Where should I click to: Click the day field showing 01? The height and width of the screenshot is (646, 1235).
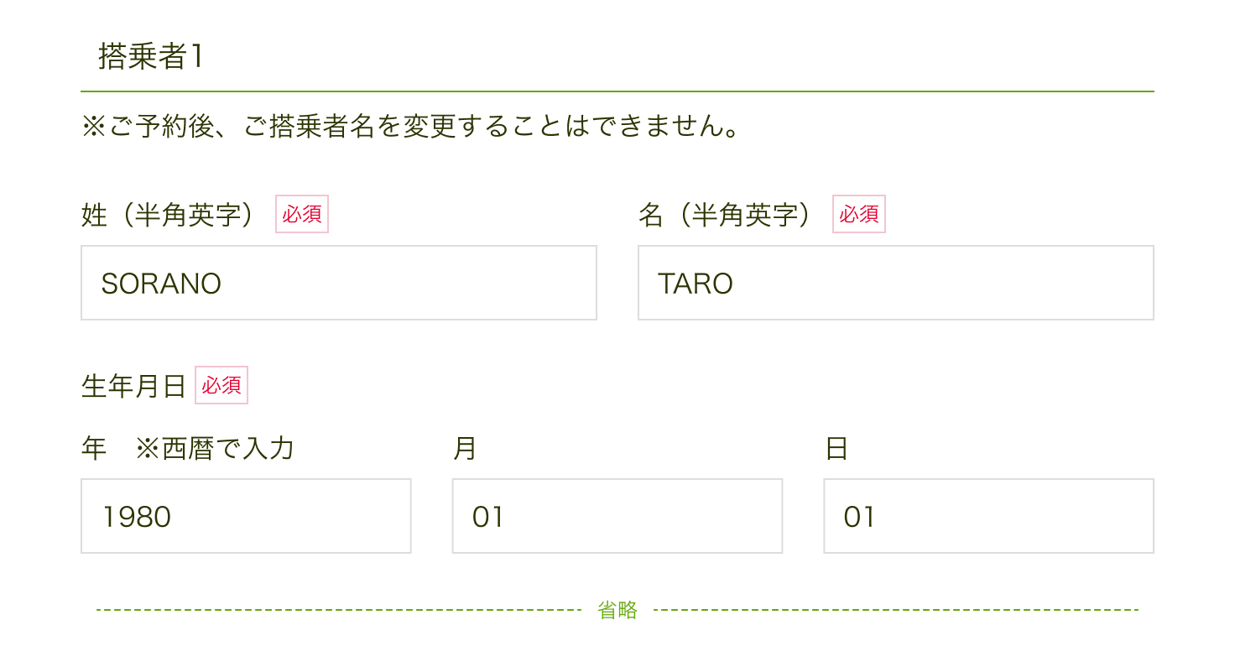pyautogui.click(x=987, y=515)
